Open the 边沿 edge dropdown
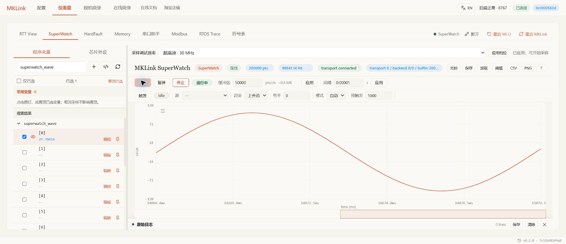The width and height of the screenshot is (566, 244). point(256,96)
